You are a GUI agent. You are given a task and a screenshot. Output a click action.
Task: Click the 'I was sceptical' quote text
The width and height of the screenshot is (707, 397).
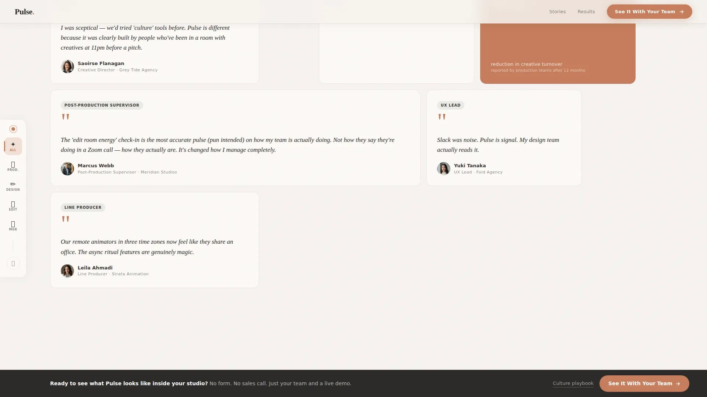pyautogui.click(x=145, y=37)
